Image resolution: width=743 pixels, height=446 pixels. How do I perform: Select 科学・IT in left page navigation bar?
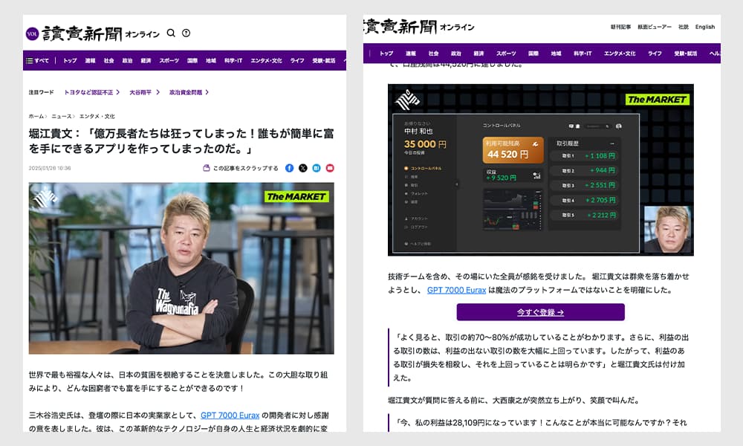coord(233,61)
